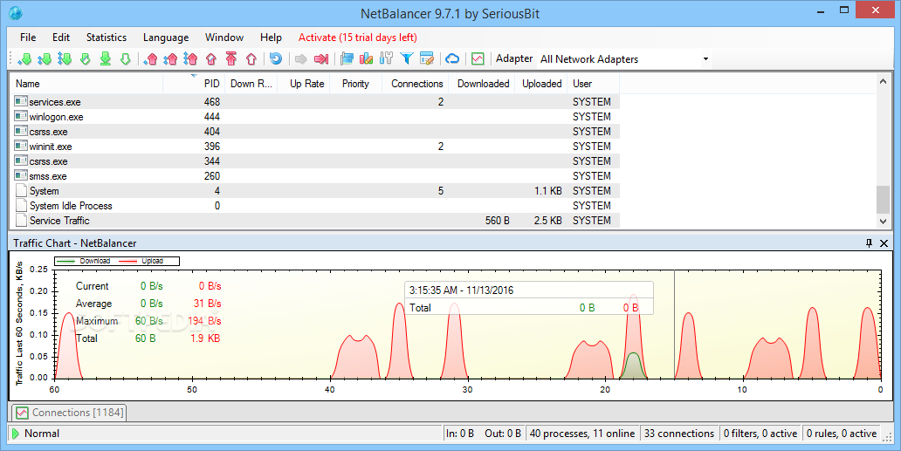The image size is (901, 451).
Task: Select the smss.exe process row
Action: 315,176
